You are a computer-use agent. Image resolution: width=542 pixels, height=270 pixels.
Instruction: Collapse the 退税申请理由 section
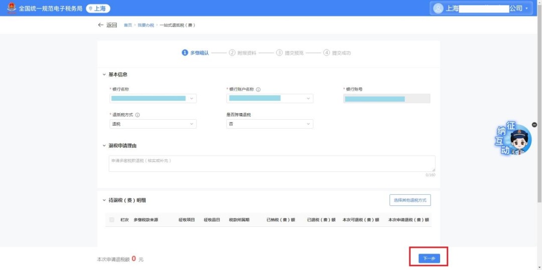(104, 146)
